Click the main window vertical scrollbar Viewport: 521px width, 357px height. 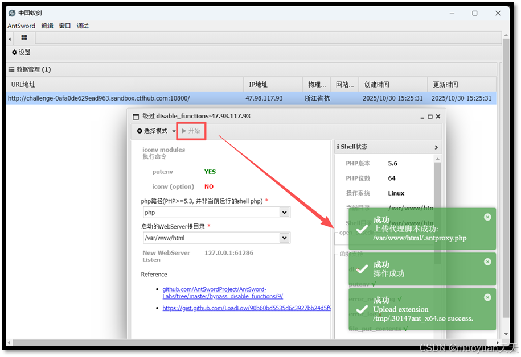pyautogui.click(x=506, y=179)
